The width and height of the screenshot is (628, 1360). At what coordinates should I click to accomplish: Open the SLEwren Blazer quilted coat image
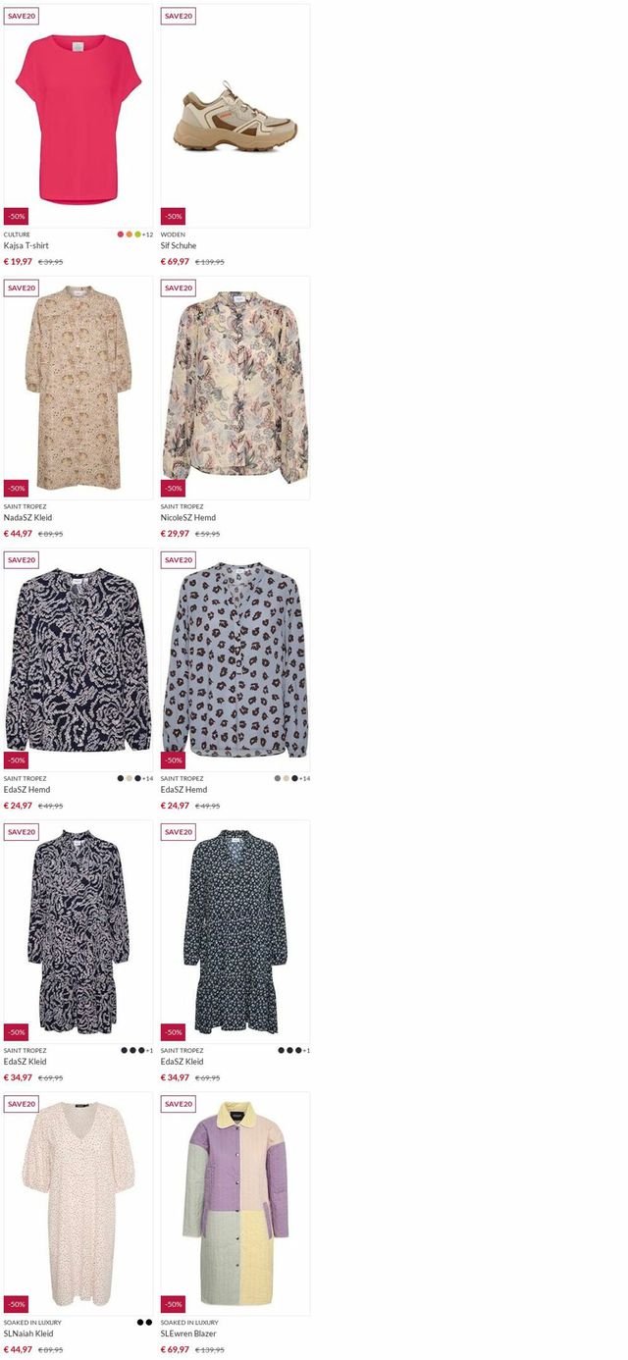pyautogui.click(x=235, y=1204)
